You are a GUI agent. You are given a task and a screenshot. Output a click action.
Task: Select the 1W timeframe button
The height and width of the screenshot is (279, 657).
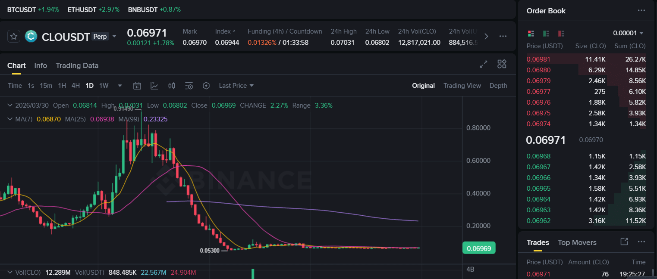click(104, 85)
